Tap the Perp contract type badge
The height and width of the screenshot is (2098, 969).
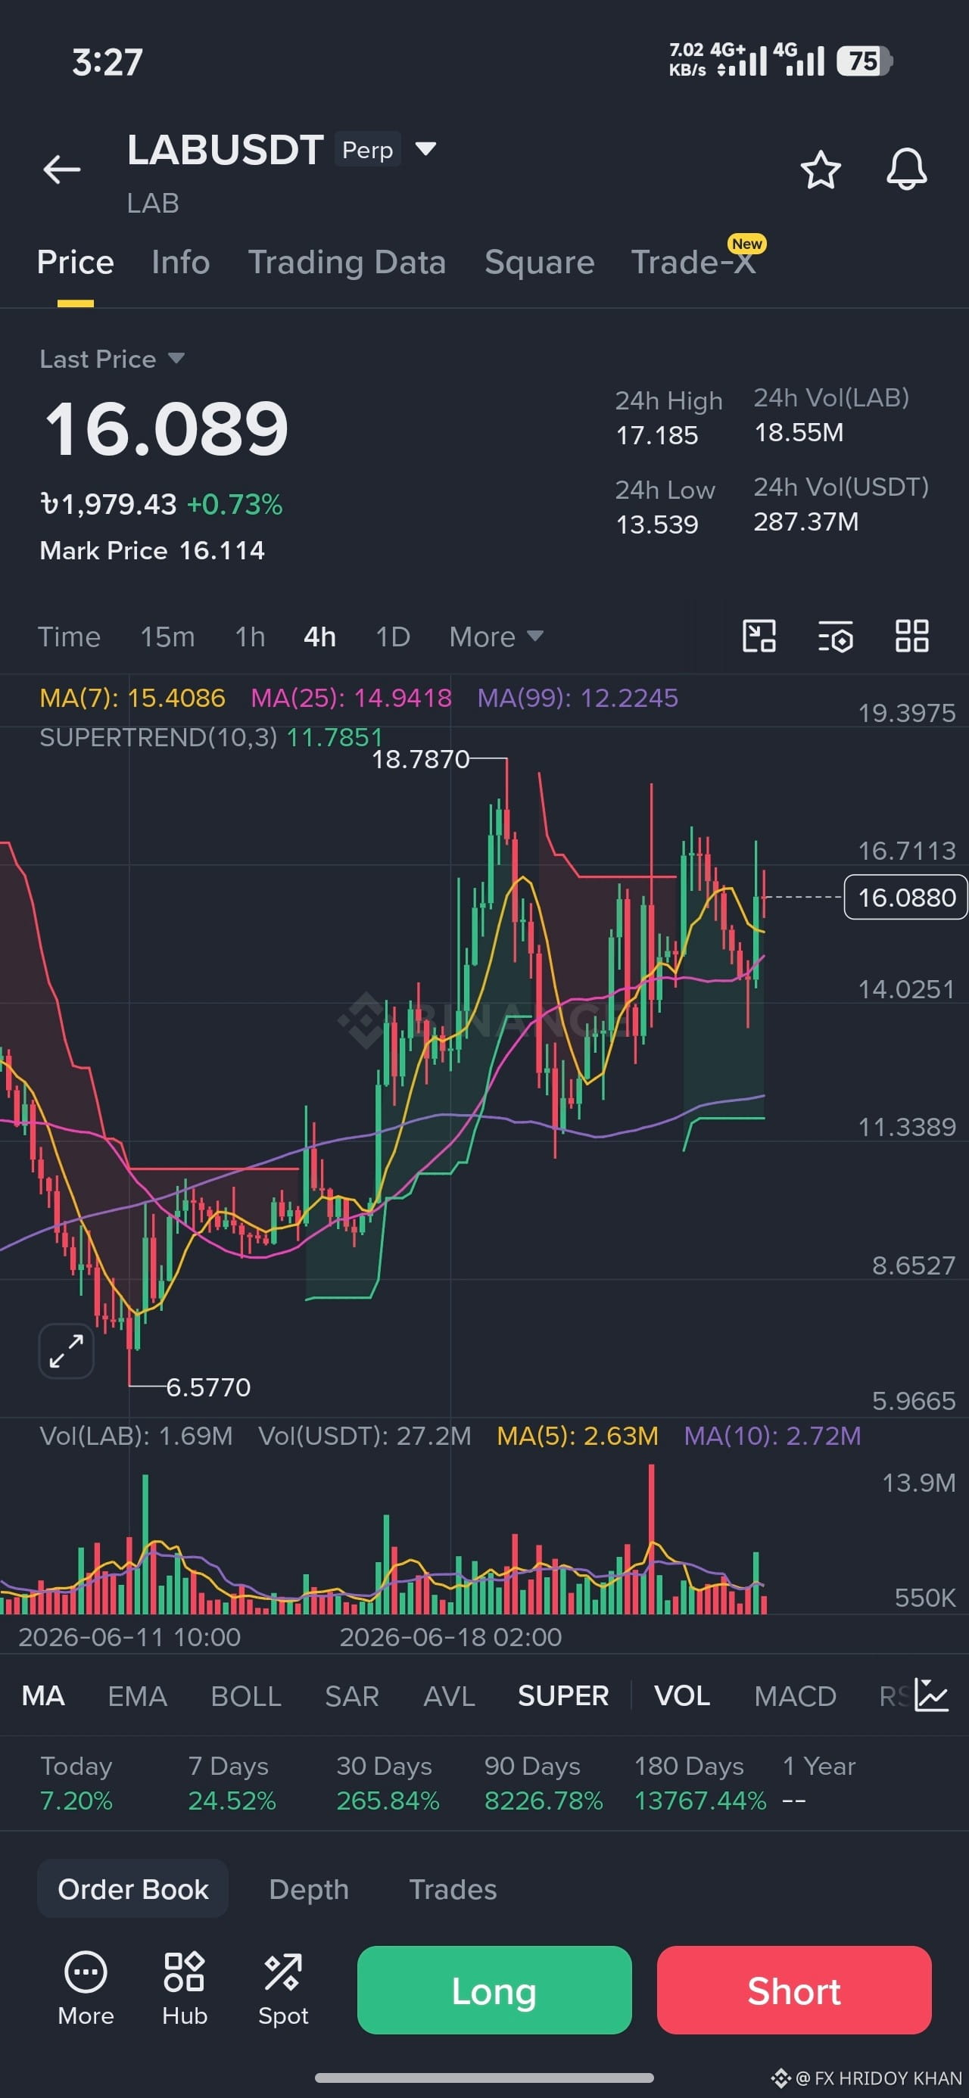pos(368,149)
